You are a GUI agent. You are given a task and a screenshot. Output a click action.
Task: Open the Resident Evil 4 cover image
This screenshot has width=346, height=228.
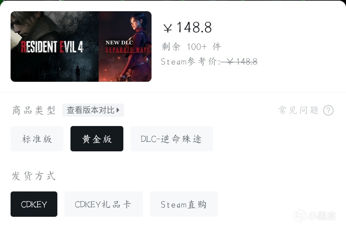point(54,46)
